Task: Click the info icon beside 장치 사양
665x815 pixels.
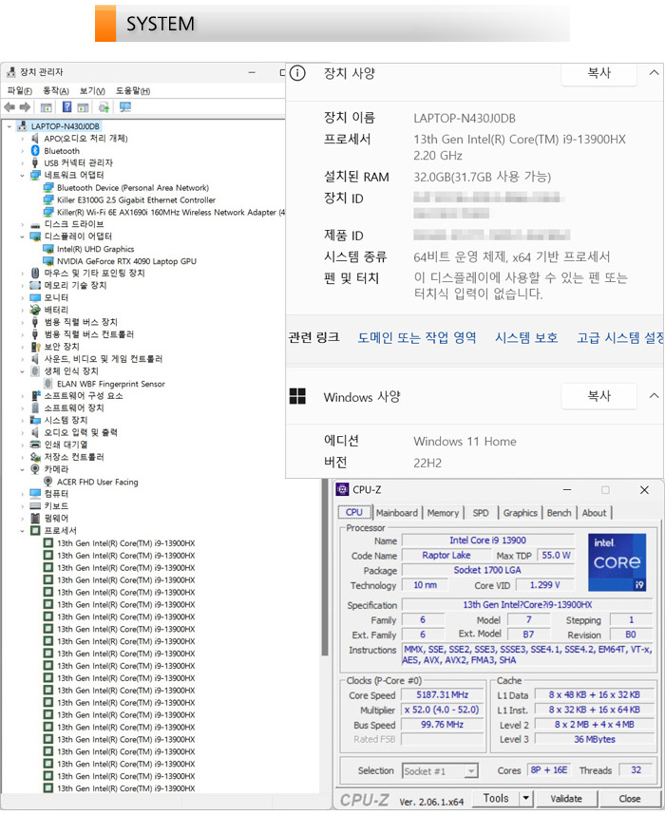Action: (x=297, y=73)
